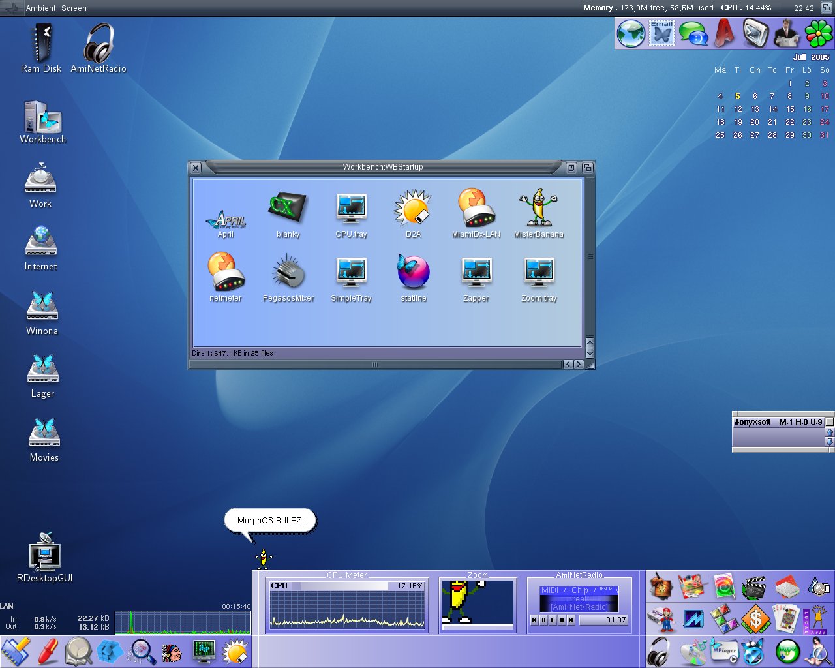Select the blanky icon in WBStartup

coord(288,215)
